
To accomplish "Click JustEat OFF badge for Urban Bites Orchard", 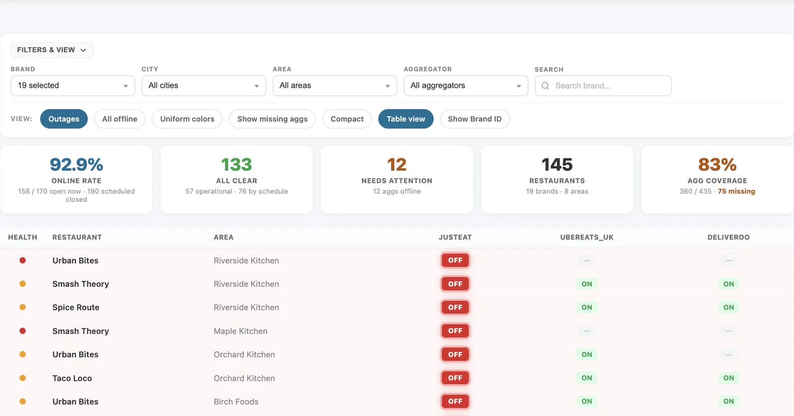I will [x=455, y=355].
